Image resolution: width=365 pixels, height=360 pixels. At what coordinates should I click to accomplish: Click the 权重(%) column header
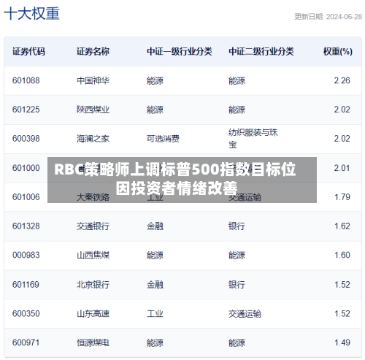tap(338, 51)
